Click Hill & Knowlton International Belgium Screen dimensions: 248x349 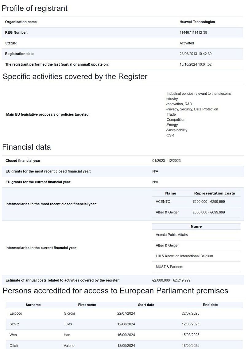click(x=184, y=256)
